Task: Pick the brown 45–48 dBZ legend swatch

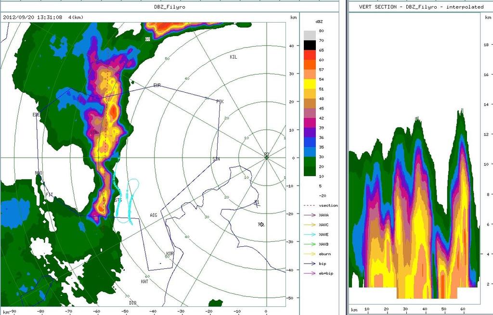Action: pos(310,104)
